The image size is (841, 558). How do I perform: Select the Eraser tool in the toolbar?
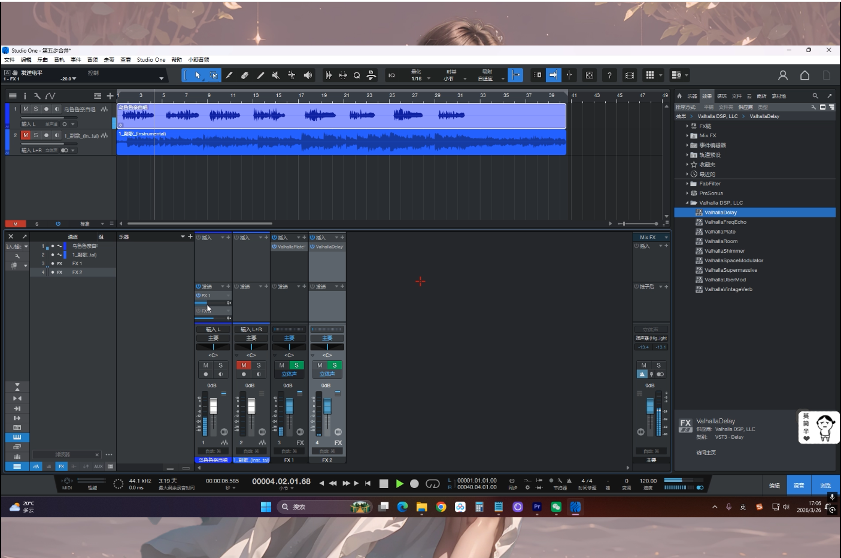[245, 75]
